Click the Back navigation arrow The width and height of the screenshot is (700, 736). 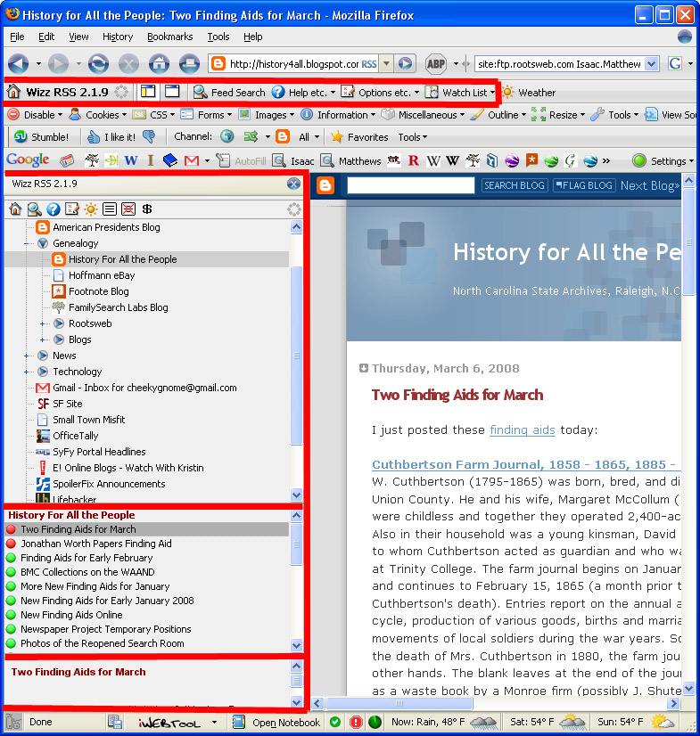19,63
